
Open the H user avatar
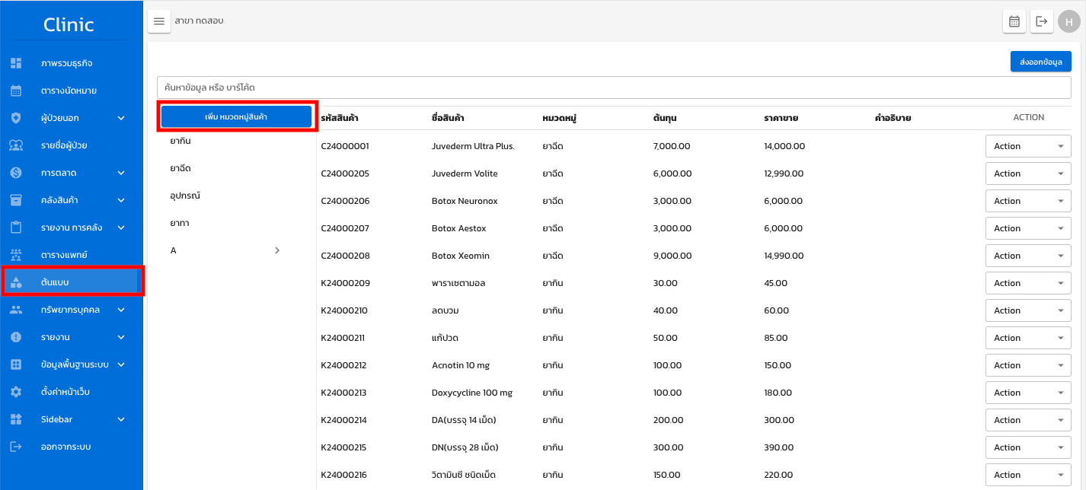1068,21
